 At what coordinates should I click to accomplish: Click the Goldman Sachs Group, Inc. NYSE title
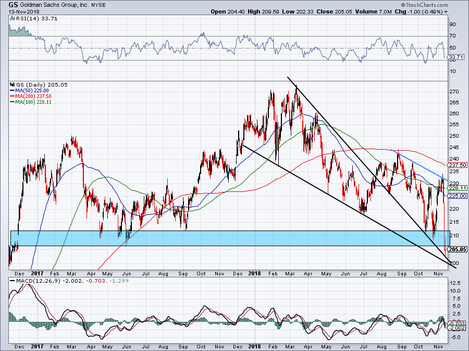click(x=63, y=5)
